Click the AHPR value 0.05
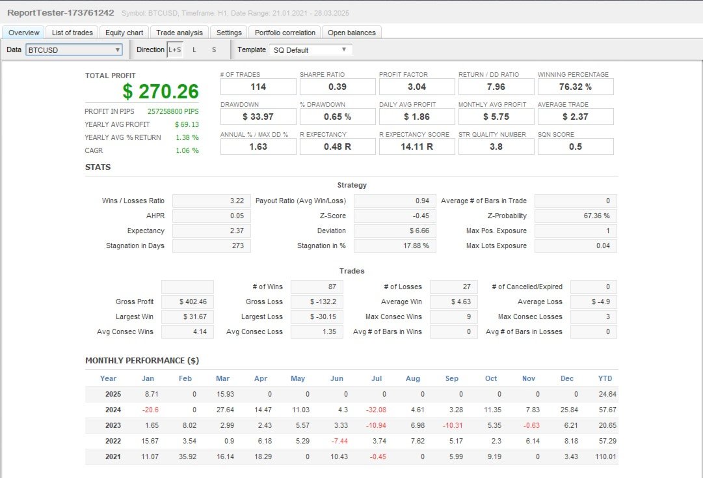 pos(211,216)
